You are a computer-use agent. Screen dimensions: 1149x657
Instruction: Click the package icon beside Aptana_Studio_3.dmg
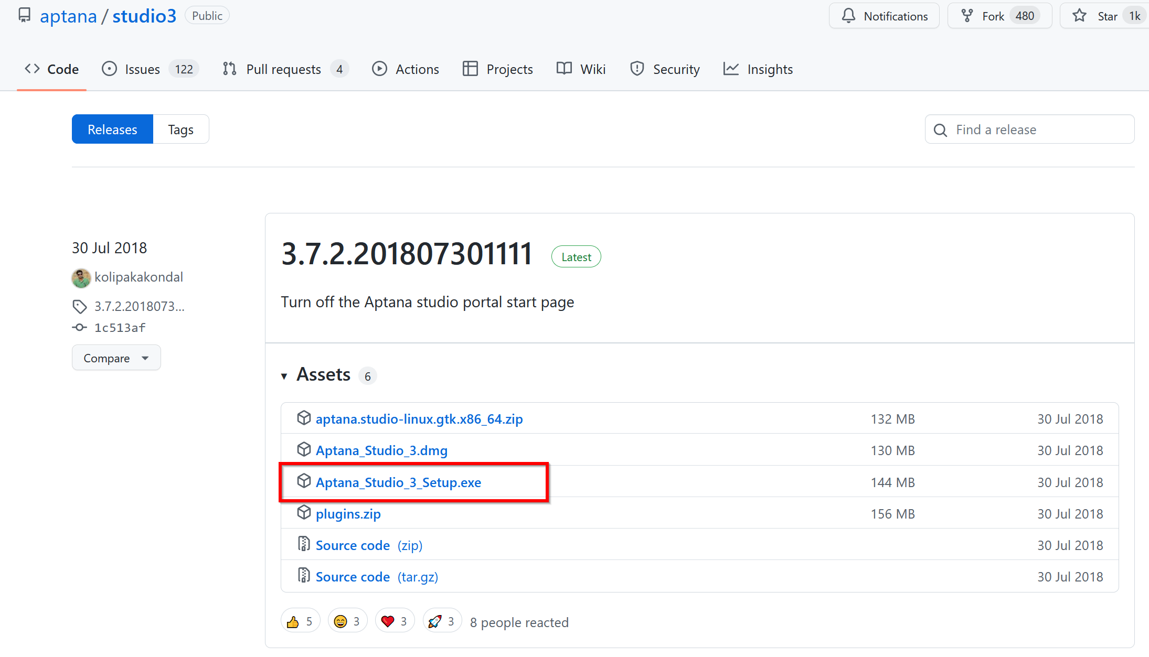[x=304, y=449]
